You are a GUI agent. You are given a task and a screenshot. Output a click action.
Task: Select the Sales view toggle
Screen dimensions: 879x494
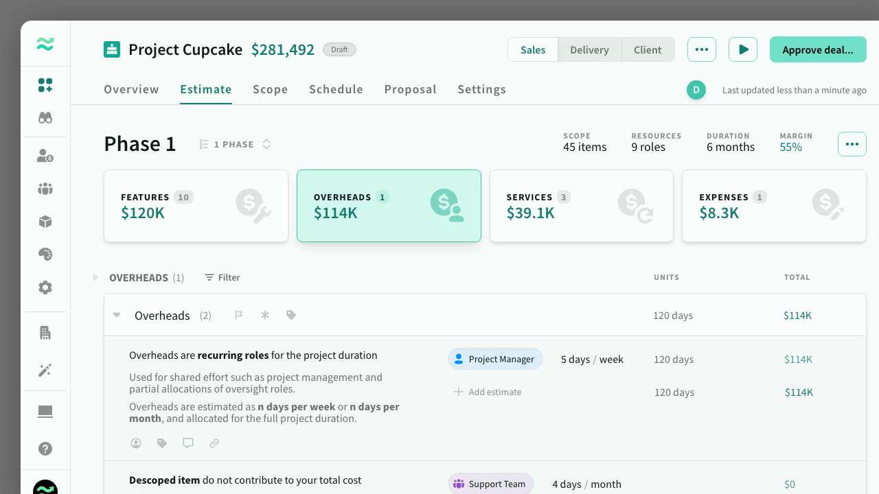coord(533,50)
